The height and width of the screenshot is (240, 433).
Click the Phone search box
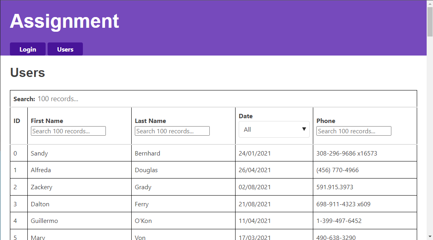pyautogui.click(x=353, y=131)
